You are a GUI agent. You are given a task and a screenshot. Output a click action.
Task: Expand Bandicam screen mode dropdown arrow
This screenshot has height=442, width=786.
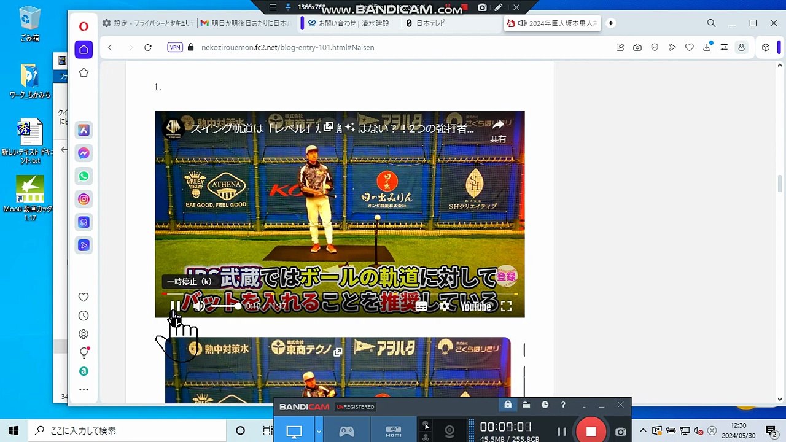pos(319,432)
